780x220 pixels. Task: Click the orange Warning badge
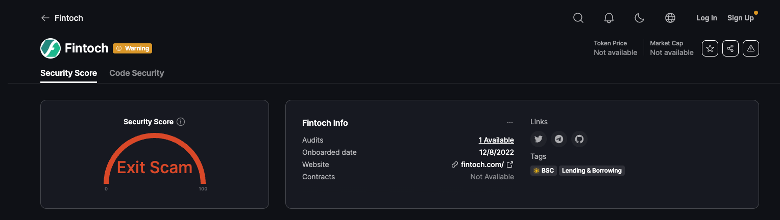coord(133,48)
